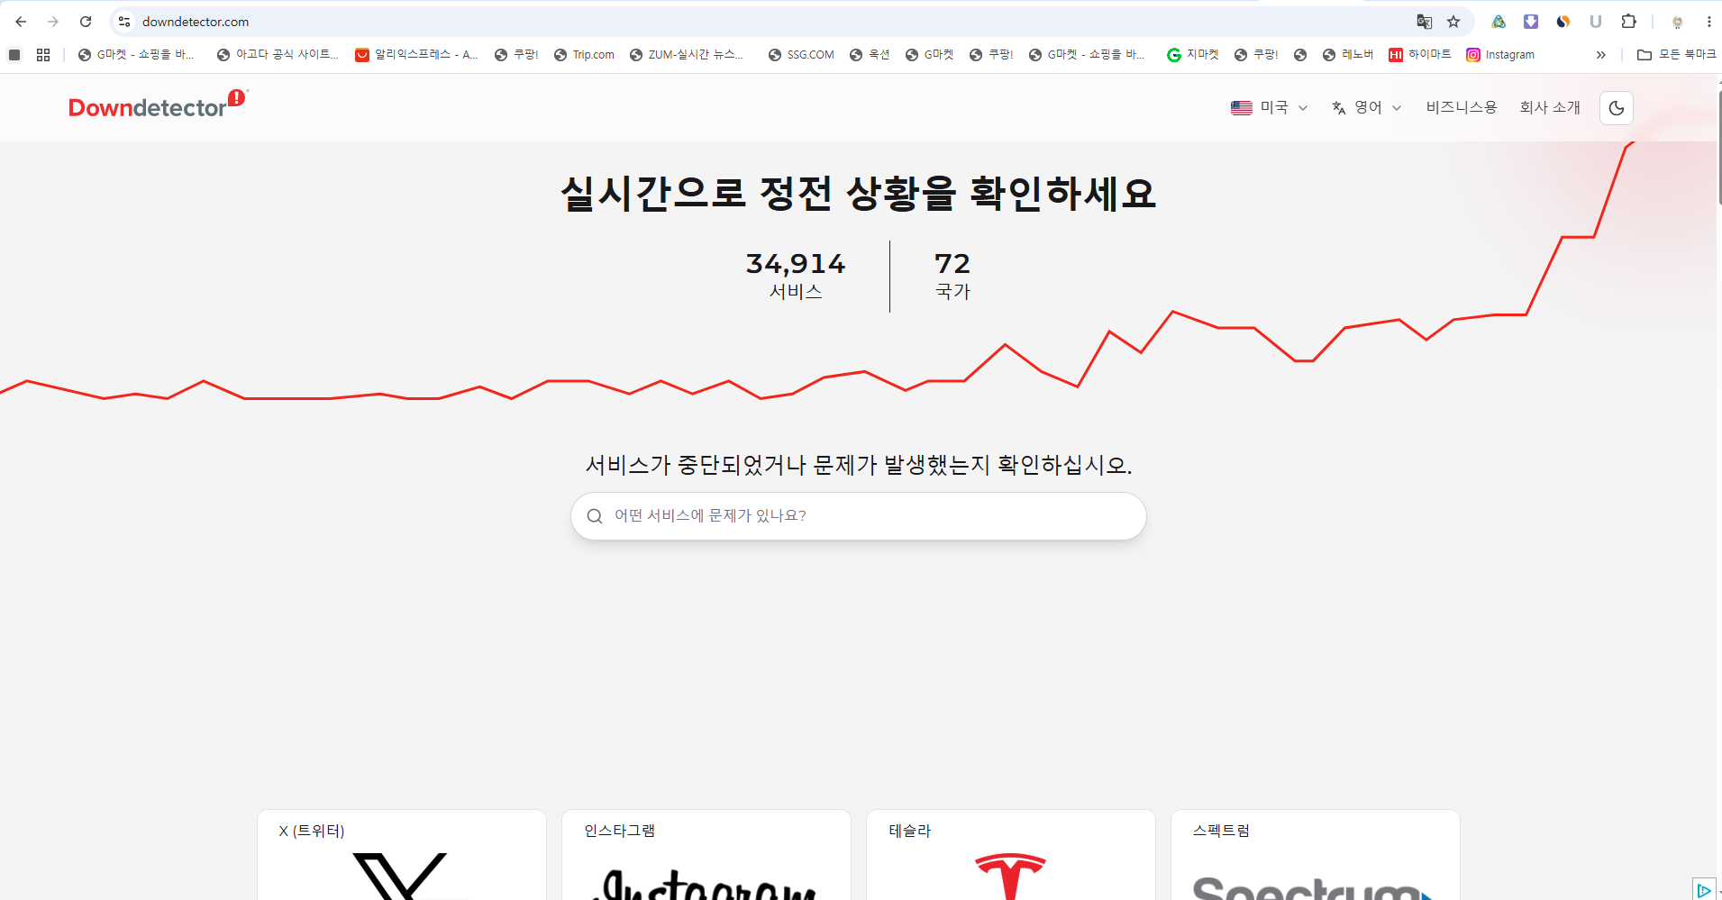Click the United States flag icon
This screenshot has width=1722, height=900.
pos(1242,108)
